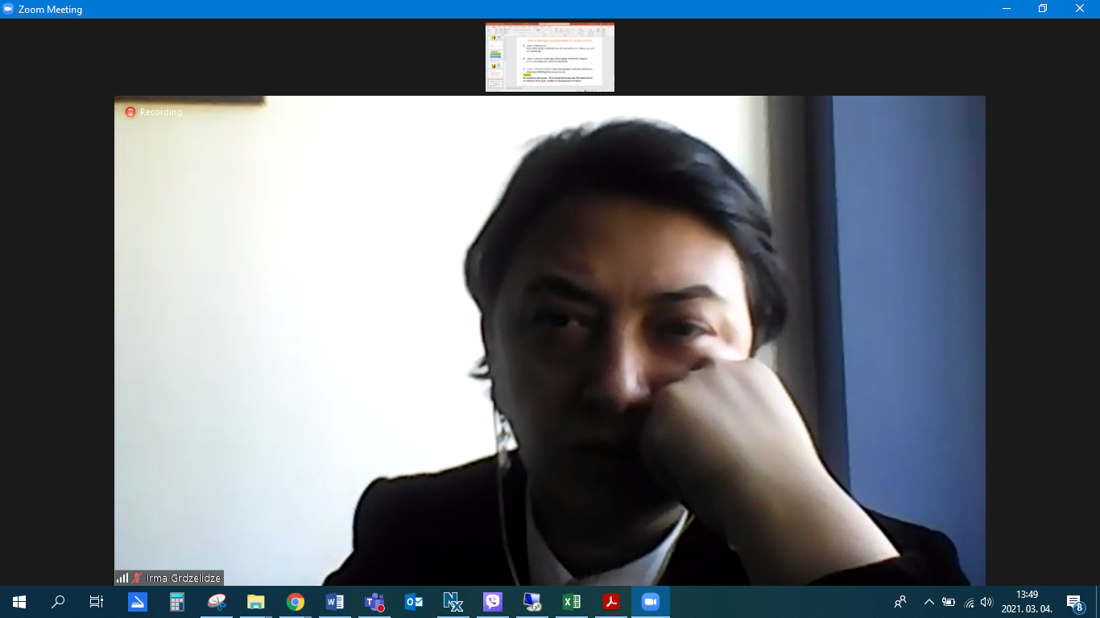Open Excel from the taskbar
The width and height of the screenshot is (1100, 618).
coord(572,602)
